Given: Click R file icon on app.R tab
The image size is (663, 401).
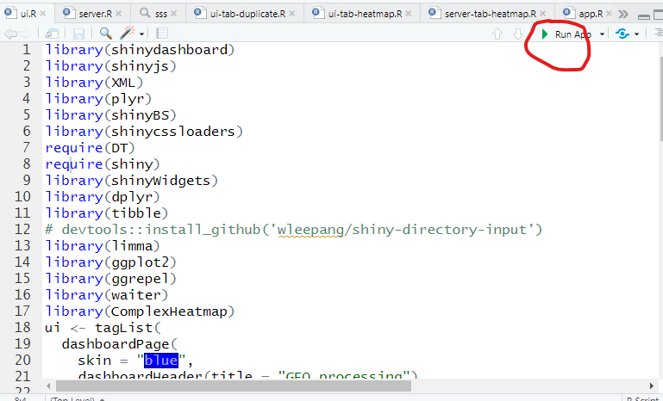Looking at the screenshot, I should (x=570, y=13).
